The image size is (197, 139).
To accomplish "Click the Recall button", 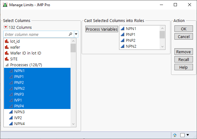I will pyautogui.click(x=184, y=59).
